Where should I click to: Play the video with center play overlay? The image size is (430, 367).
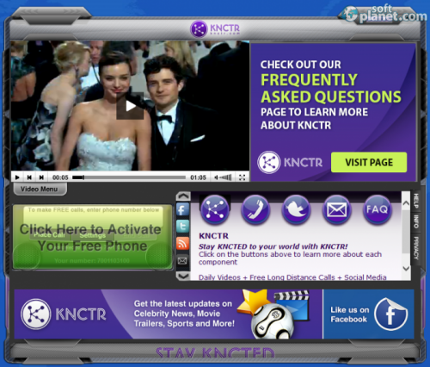pos(130,106)
